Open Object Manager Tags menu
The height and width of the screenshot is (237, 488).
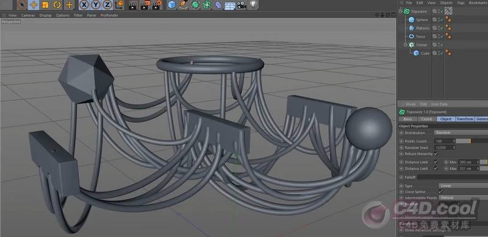pyautogui.click(x=461, y=2)
